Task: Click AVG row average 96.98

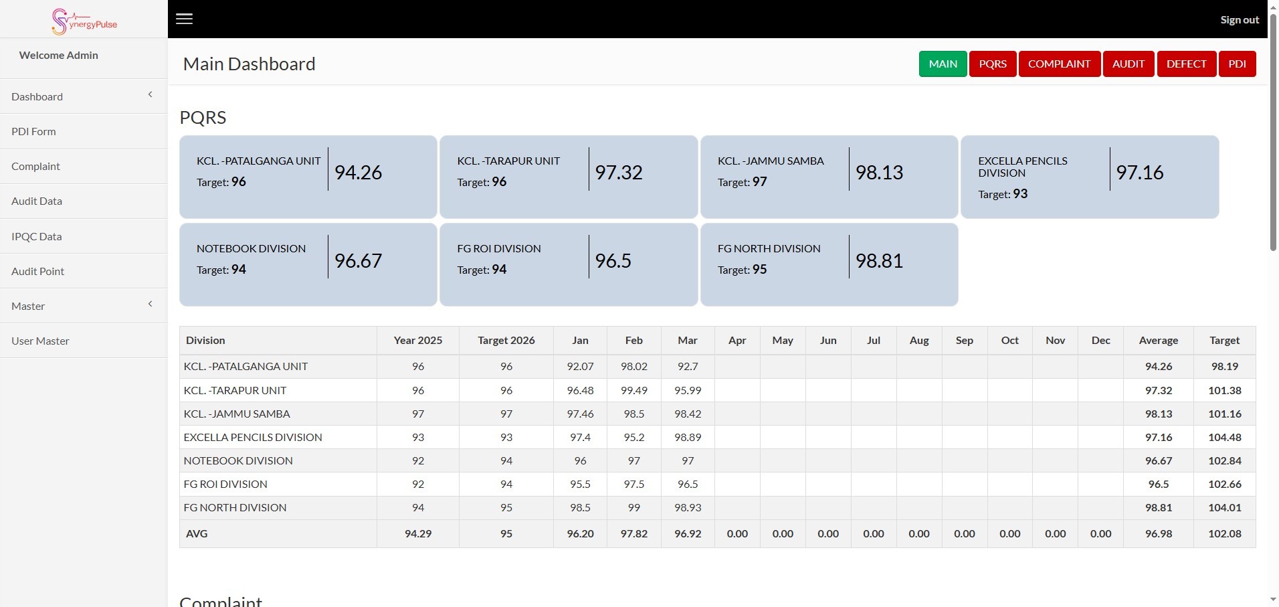Action: coord(1159,533)
